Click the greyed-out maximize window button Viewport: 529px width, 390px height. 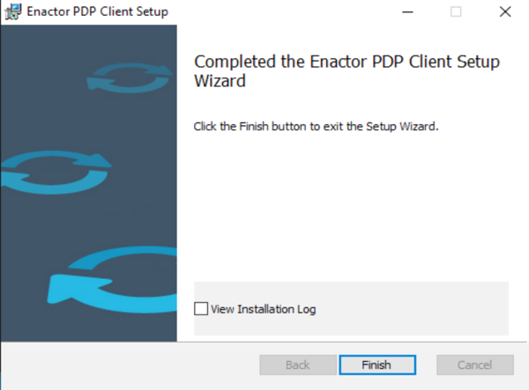pyautogui.click(x=456, y=12)
